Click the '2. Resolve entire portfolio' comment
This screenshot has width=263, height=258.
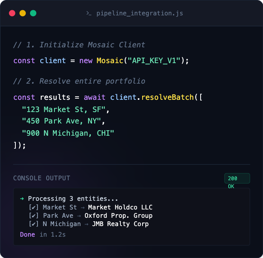tap(79, 81)
